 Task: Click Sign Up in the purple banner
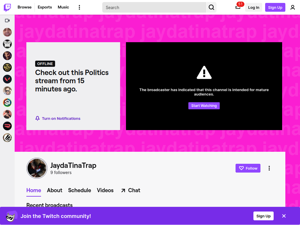point(263,216)
